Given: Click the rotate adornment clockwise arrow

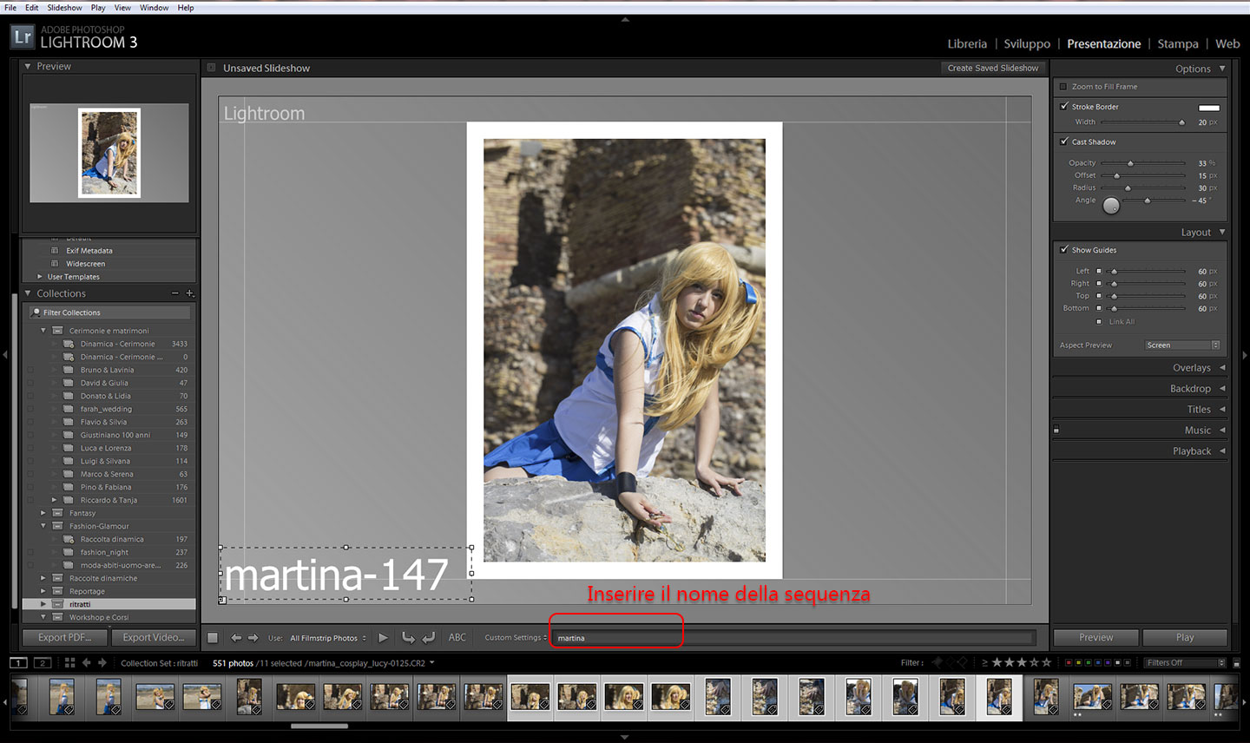Looking at the screenshot, I should (x=429, y=638).
